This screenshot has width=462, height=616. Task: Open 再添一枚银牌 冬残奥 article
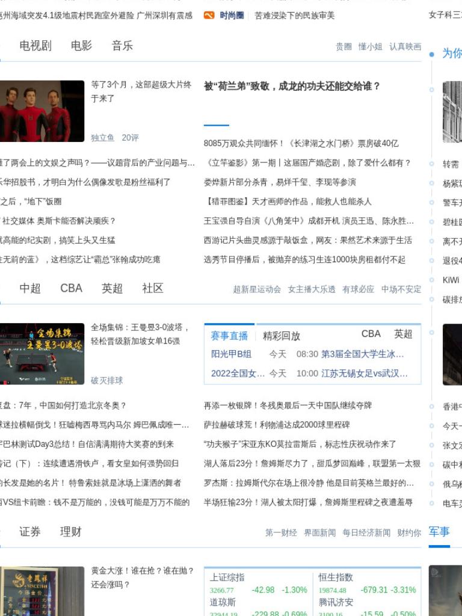(288, 405)
